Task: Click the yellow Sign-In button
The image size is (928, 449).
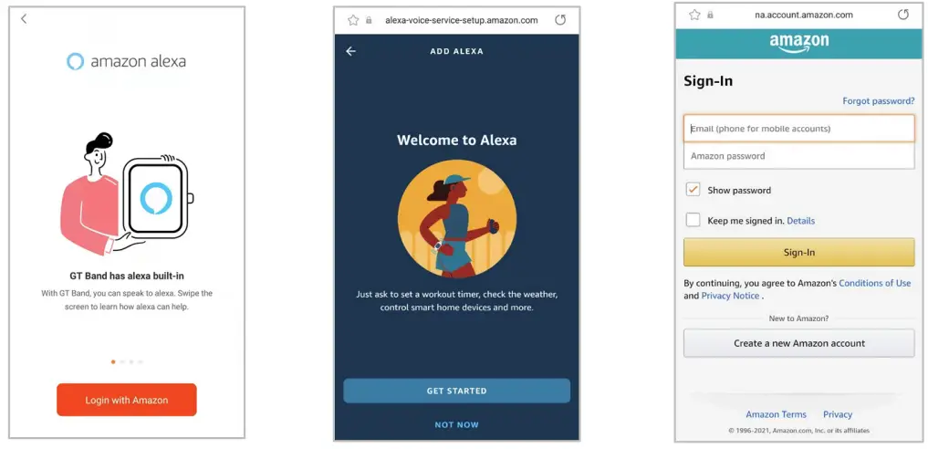Action: coord(799,252)
